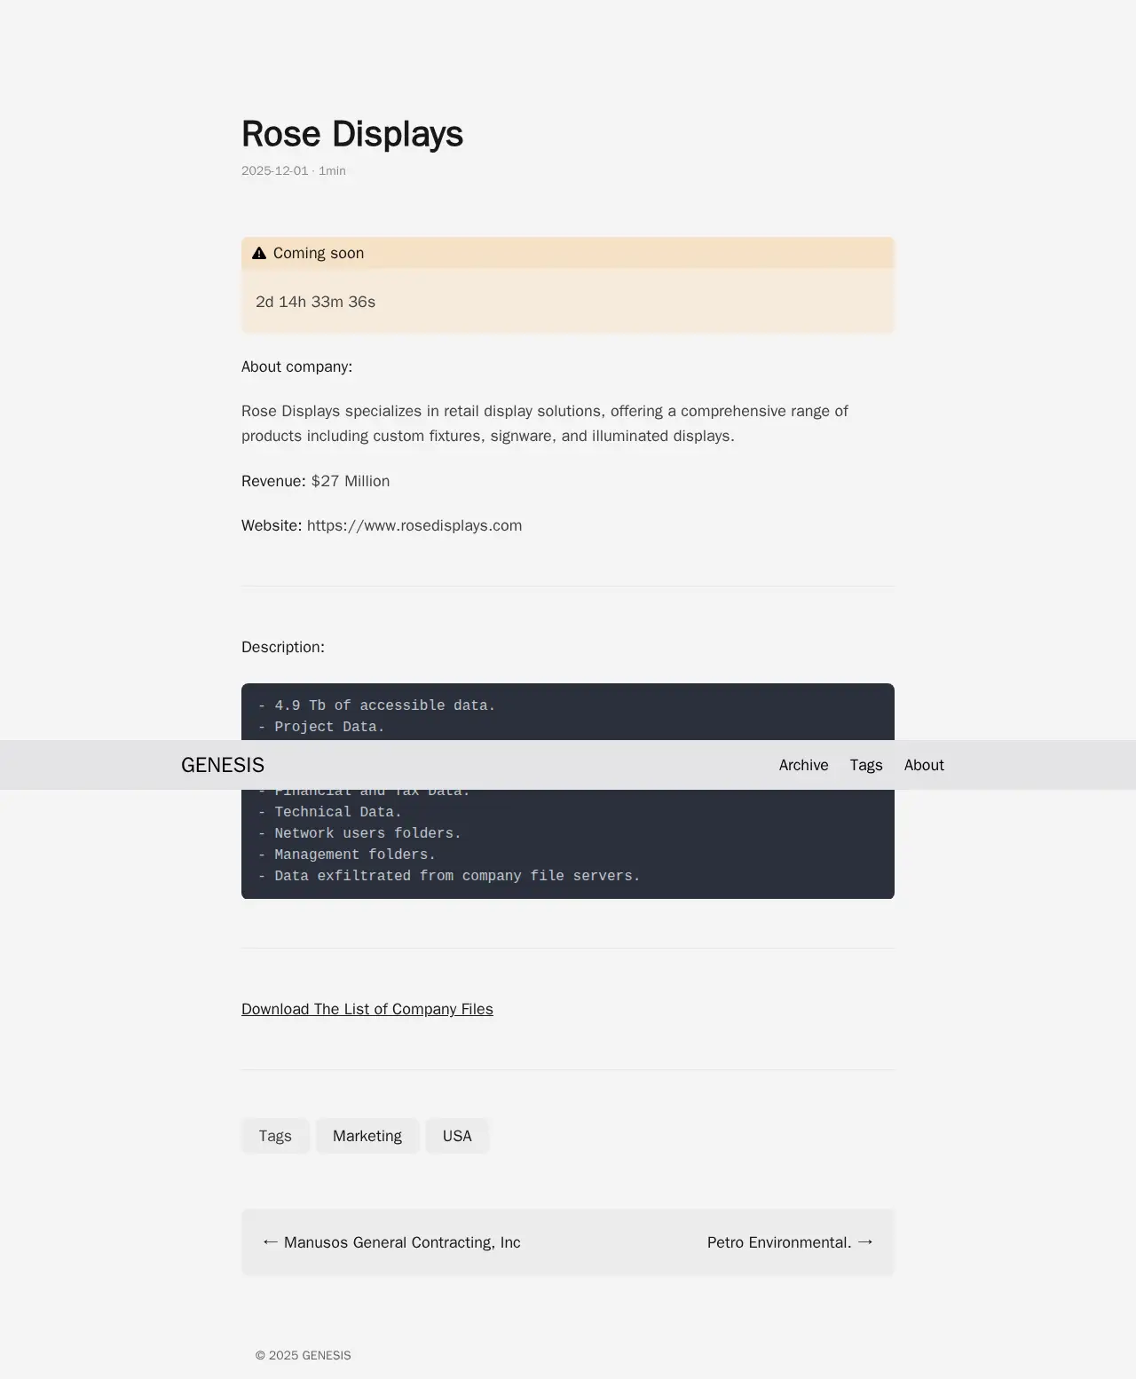Go to next post Petro Environmental

(x=778, y=1242)
